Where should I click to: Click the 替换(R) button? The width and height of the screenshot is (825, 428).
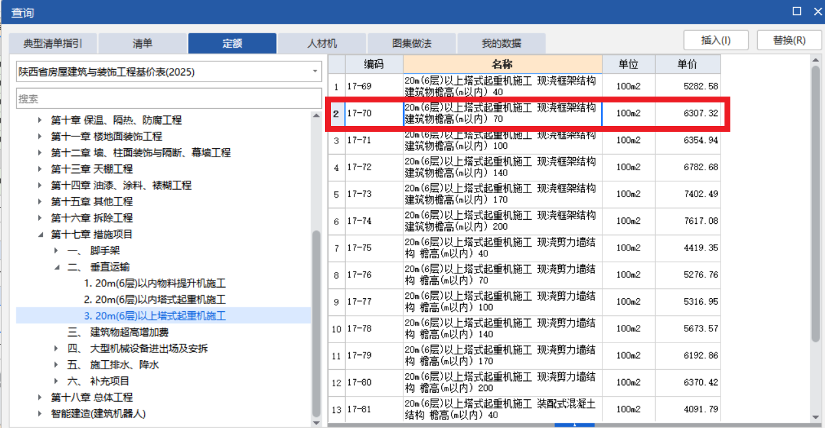[x=790, y=39]
